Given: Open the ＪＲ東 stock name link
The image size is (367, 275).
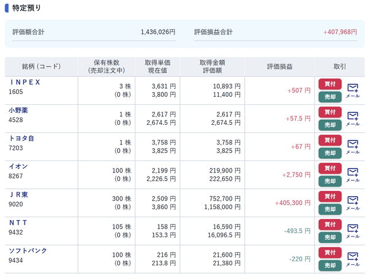Looking at the screenshot, I should (x=18, y=194).
